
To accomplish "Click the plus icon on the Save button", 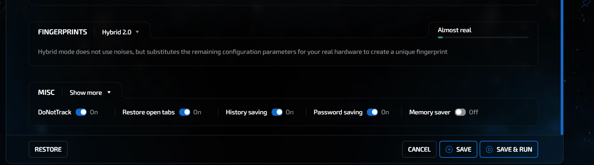I will tap(449, 149).
